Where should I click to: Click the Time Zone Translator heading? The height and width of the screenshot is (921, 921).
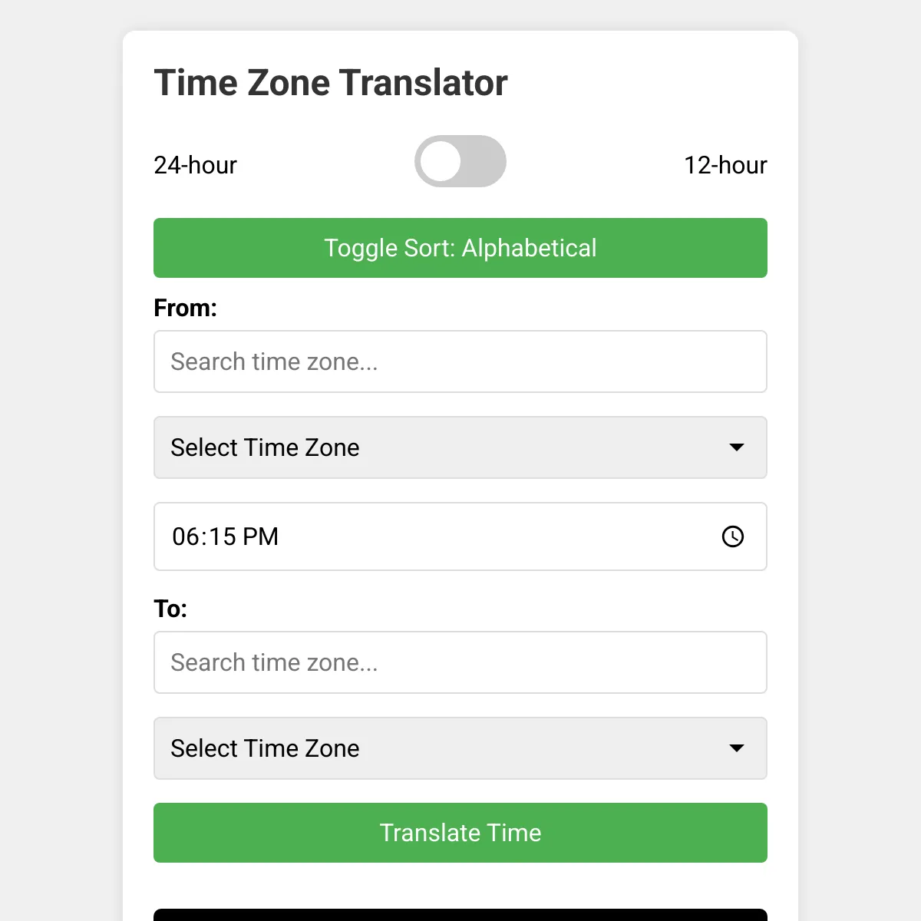331,83
